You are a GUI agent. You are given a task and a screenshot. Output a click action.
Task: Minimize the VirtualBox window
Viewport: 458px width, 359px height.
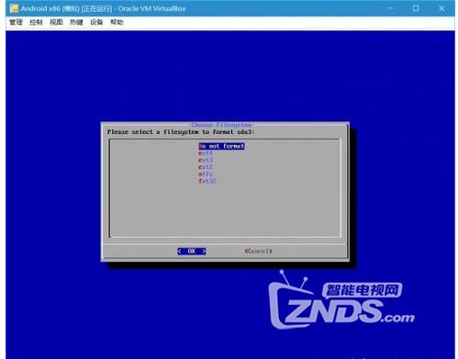[x=390, y=8]
